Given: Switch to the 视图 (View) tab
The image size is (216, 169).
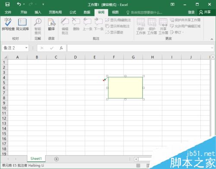Looking at the screenshot, I should 115,12.
